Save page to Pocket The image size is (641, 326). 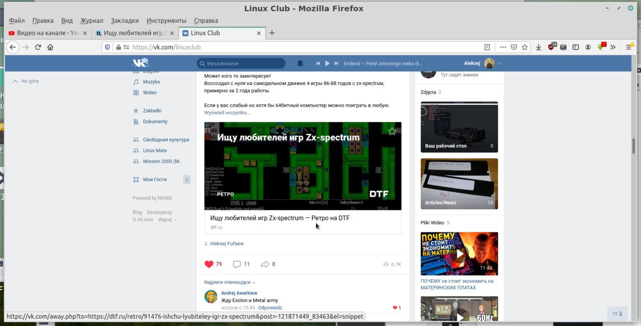point(514,47)
